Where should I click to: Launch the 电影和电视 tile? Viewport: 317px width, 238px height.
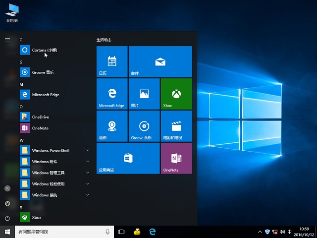tap(176, 126)
